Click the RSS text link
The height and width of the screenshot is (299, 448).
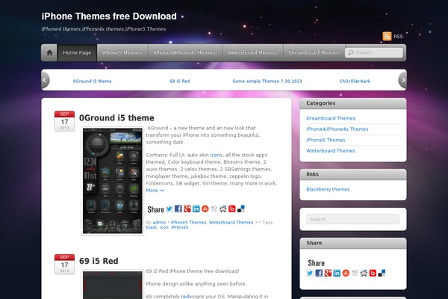coord(398,37)
